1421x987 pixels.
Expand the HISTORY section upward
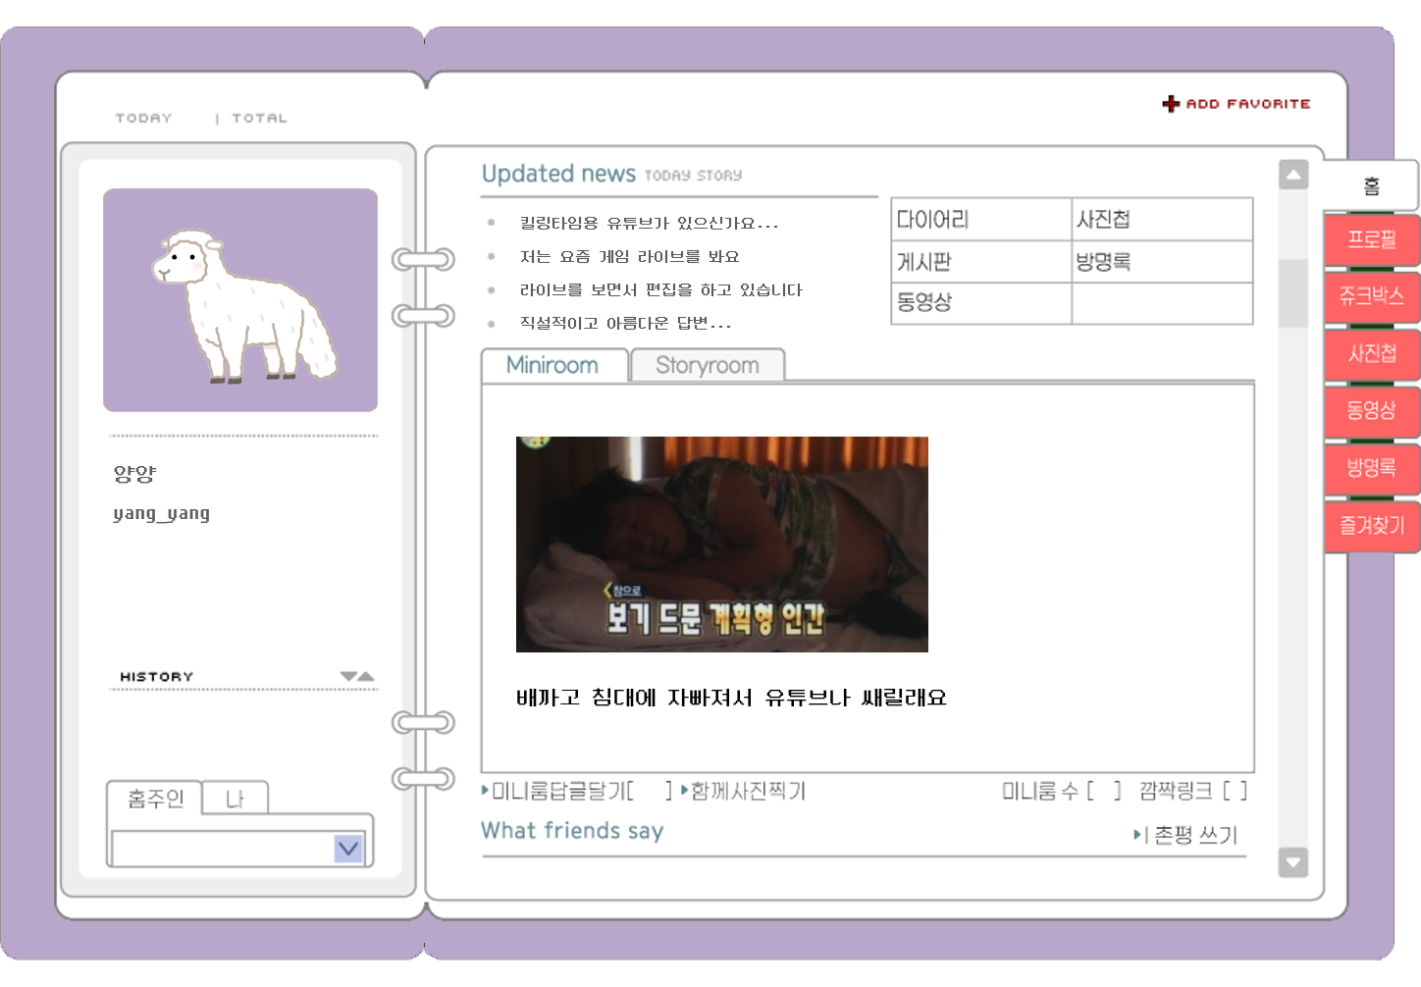(369, 675)
